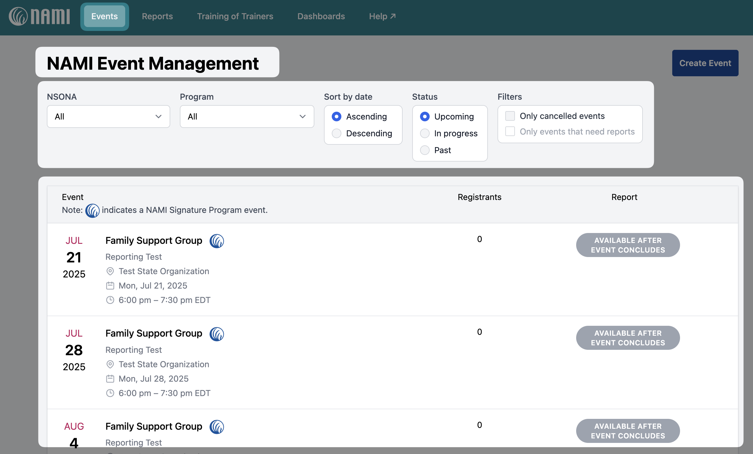Click the Report column header
The height and width of the screenshot is (454, 753).
click(x=624, y=197)
